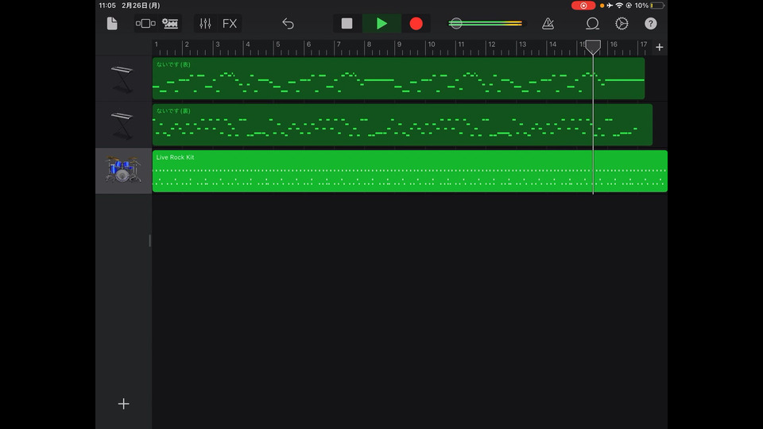Select the Live Rock Kit region
The width and height of the screenshot is (763, 429).
tap(410, 171)
